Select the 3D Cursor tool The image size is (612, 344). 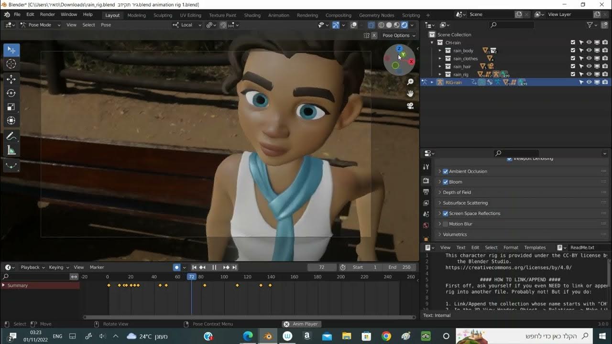pyautogui.click(x=11, y=64)
